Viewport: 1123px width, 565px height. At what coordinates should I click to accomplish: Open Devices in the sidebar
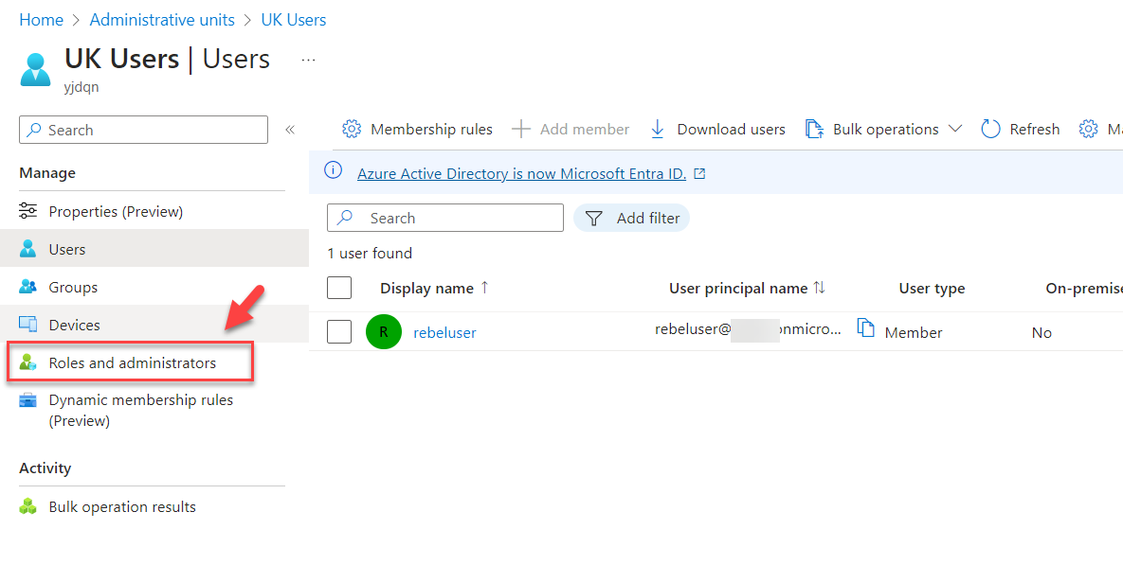[74, 324]
